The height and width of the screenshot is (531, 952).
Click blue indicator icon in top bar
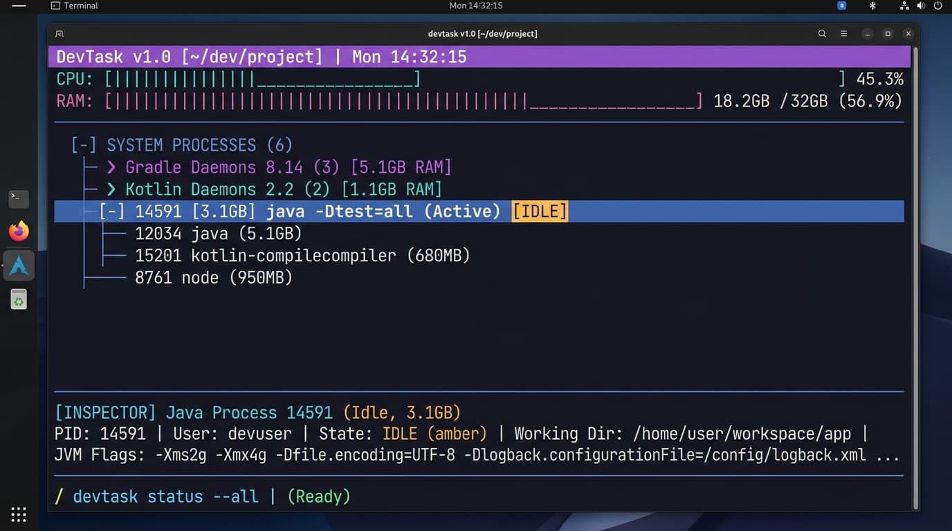842,6
